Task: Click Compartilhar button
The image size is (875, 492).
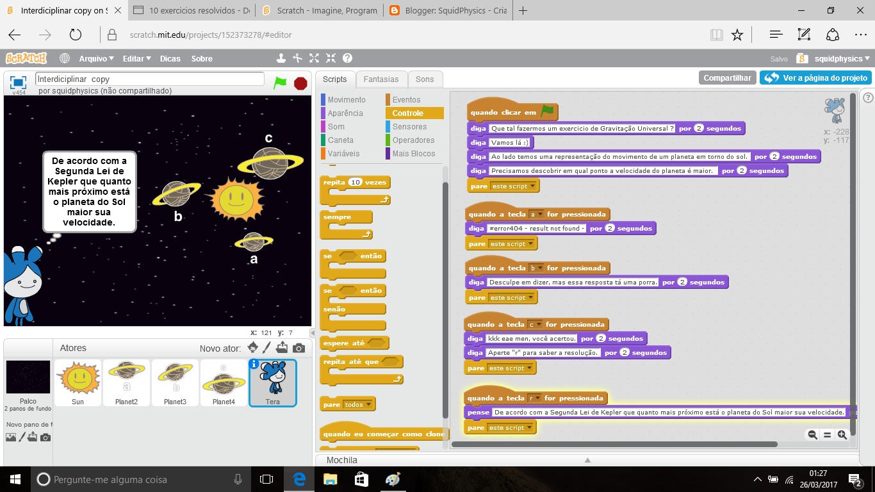Action: pos(727,78)
